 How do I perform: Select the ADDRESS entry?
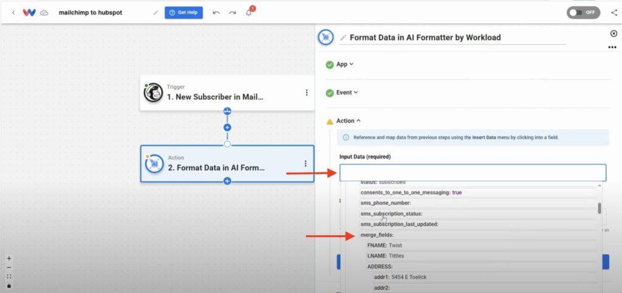pyautogui.click(x=482, y=267)
